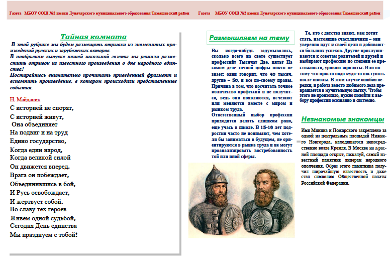Click the heading "Незнакомые знакомцы"

(343, 119)
